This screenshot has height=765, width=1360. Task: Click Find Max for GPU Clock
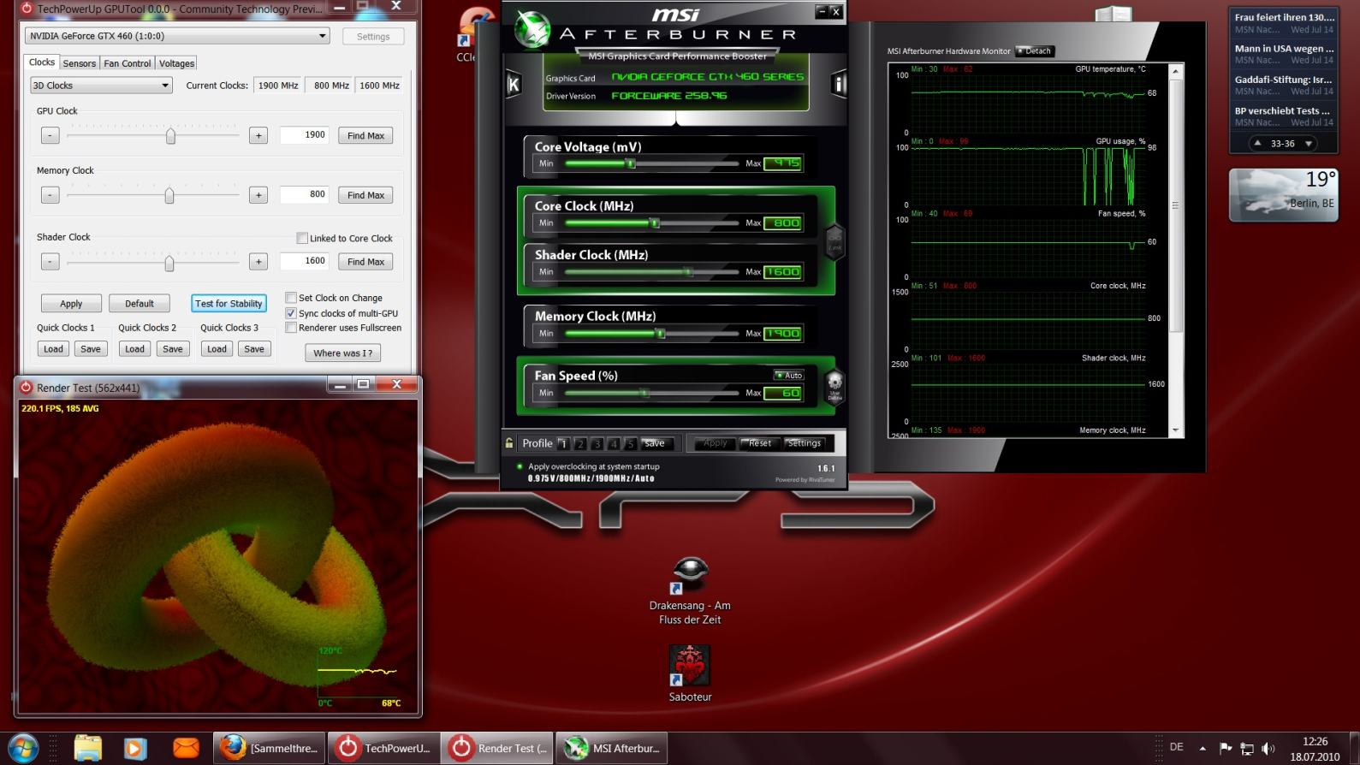pyautogui.click(x=365, y=135)
